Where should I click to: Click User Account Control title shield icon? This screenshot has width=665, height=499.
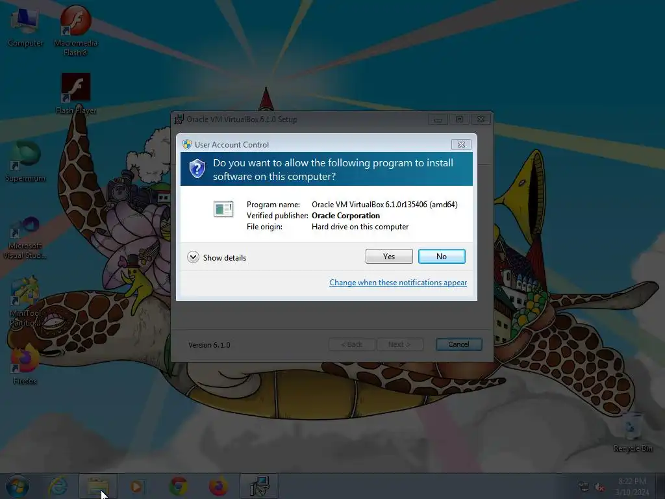[x=186, y=144]
